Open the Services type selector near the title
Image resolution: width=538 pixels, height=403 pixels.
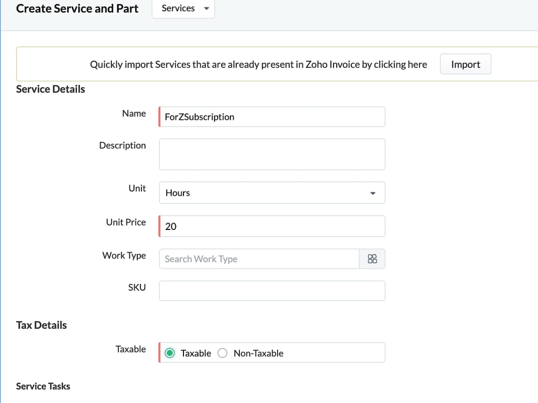(183, 8)
